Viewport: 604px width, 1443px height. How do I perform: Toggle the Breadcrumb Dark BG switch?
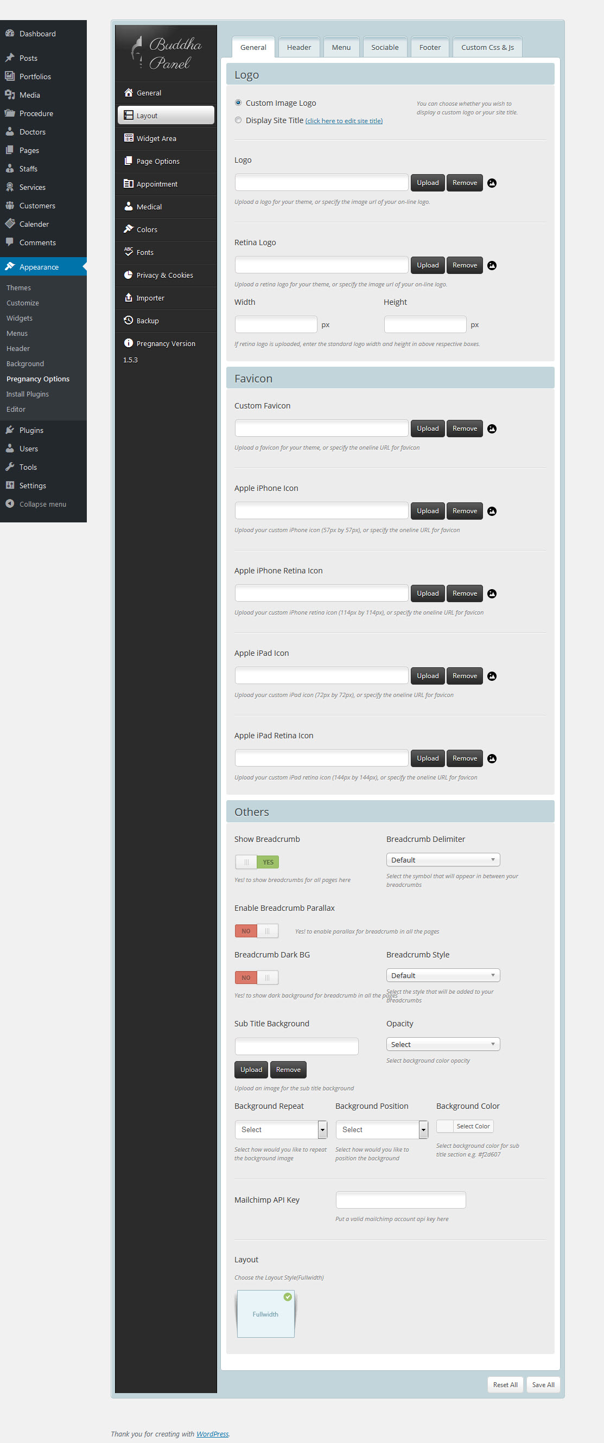[x=257, y=977]
